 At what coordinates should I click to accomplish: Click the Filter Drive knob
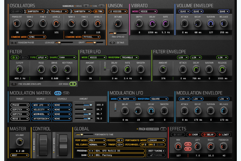(x=54, y=70)
